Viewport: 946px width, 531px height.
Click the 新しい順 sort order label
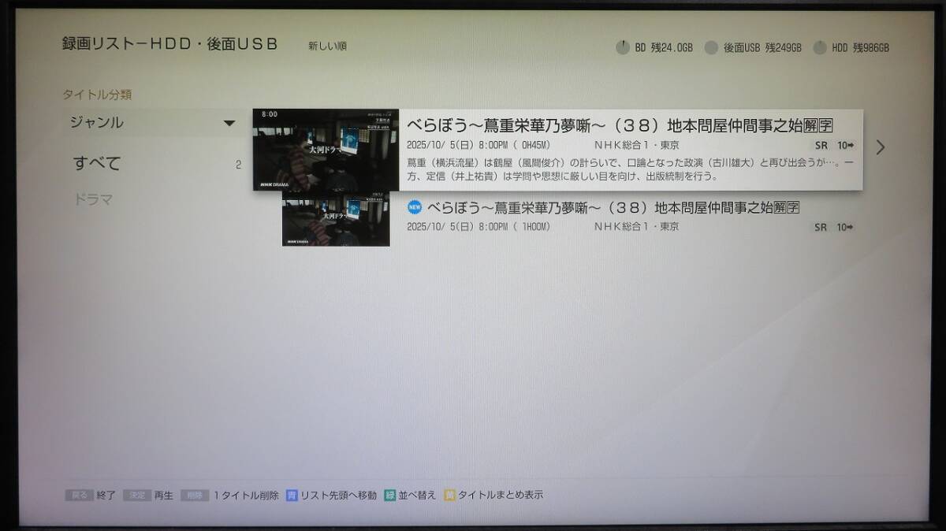[x=327, y=46]
